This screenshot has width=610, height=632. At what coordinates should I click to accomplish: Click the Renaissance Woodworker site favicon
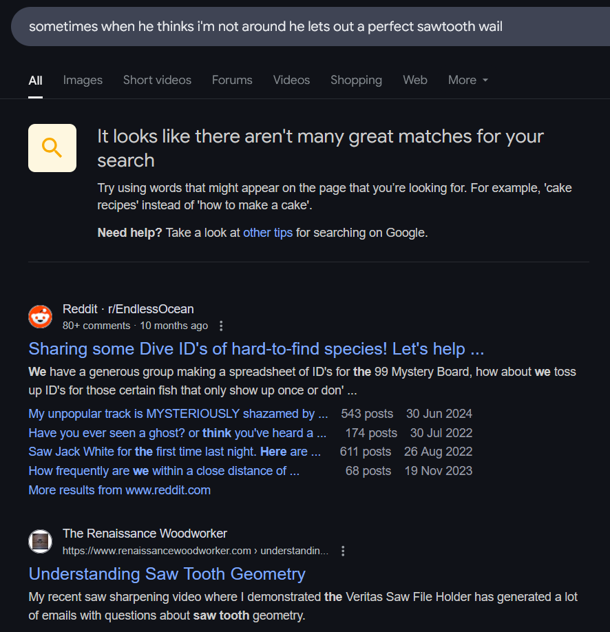coord(41,541)
